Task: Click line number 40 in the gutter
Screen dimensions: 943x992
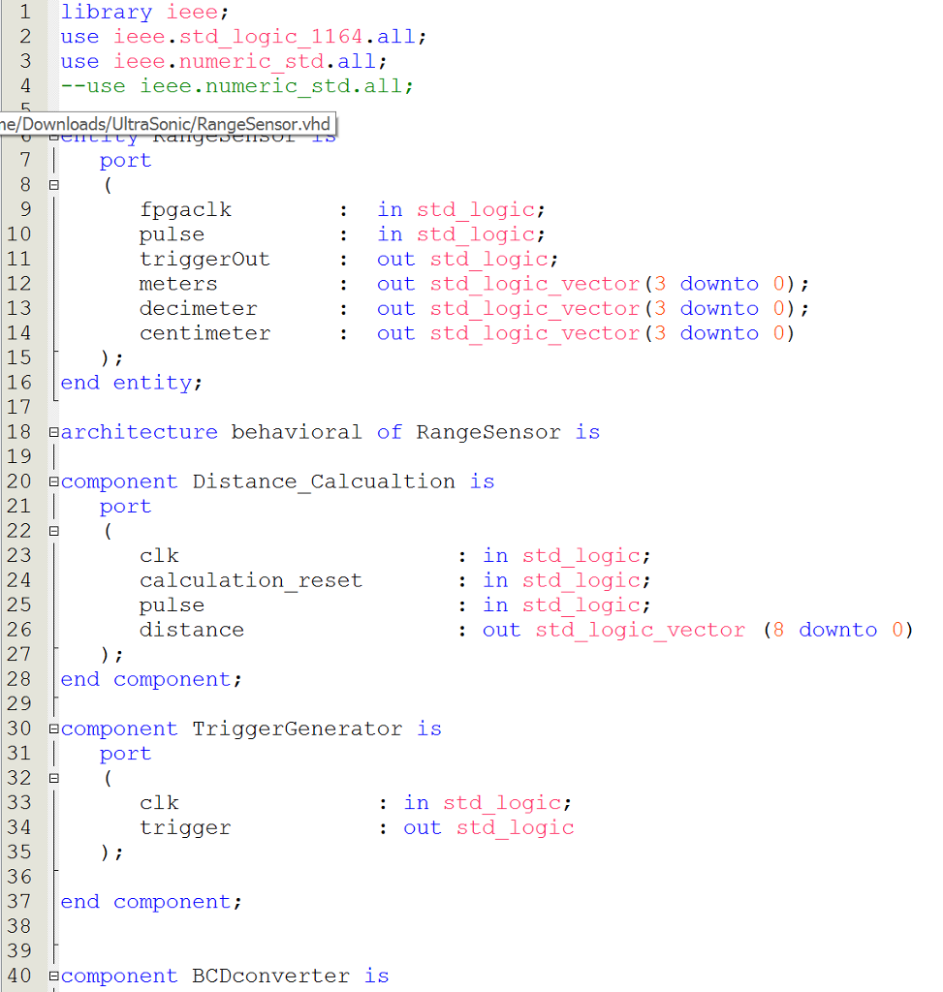Action: 19,976
